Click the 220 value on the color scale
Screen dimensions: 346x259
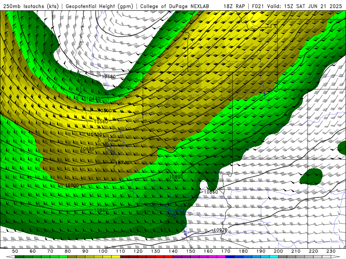(314, 251)
